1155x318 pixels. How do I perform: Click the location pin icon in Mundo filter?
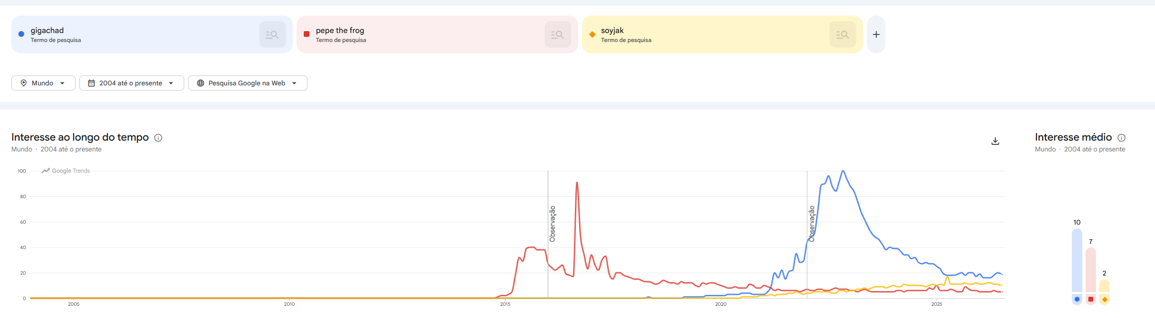[24, 83]
